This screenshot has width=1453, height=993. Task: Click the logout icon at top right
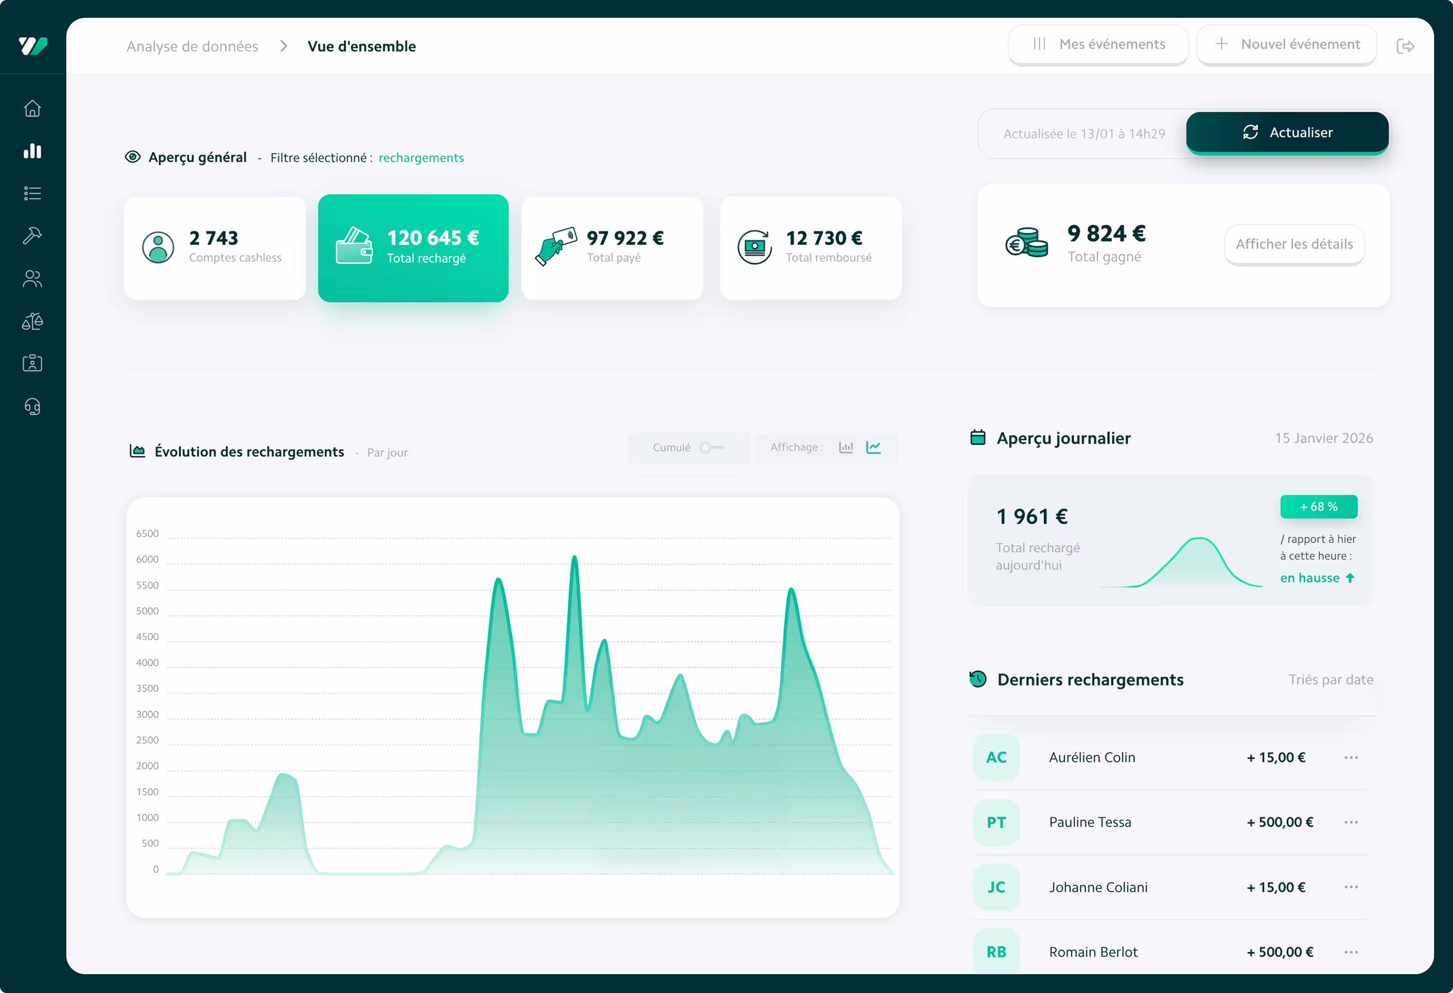tap(1405, 46)
